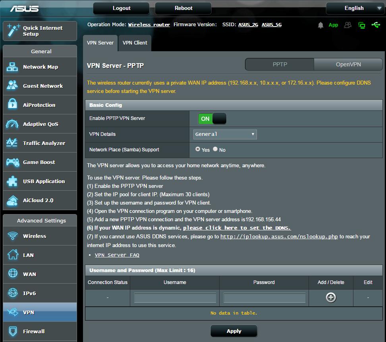Select Yes for Samba Support
The width and height of the screenshot is (386, 342).
click(x=198, y=149)
